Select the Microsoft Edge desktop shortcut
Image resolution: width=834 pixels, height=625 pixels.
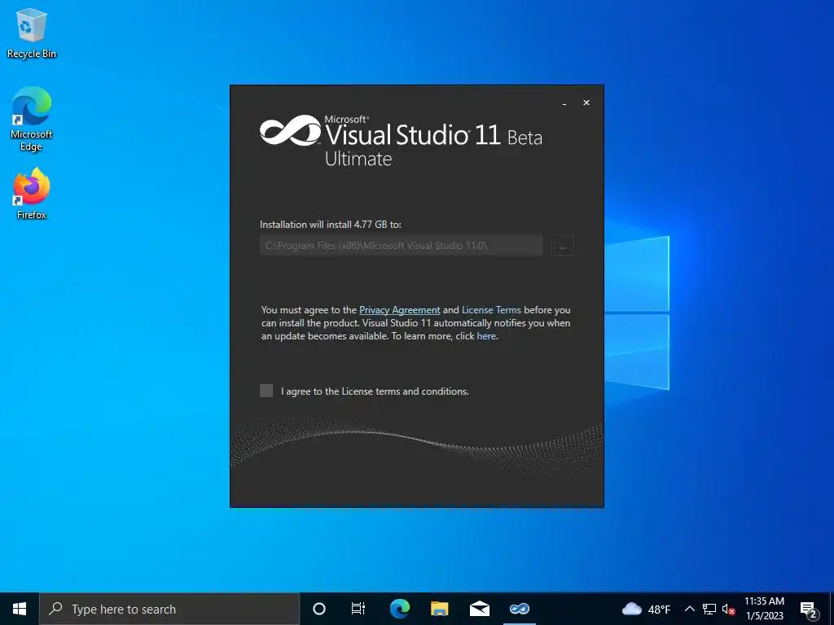pyautogui.click(x=32, y=120)
